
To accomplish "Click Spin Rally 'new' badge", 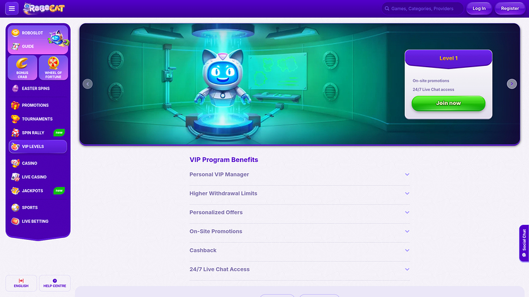I will click(59, 133).
